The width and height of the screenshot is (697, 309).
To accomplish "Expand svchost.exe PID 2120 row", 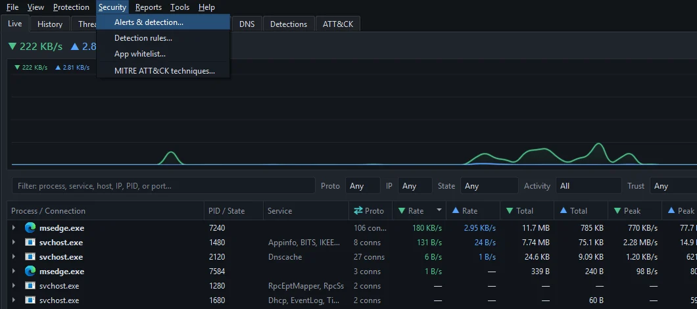I will tap(14, 257).
